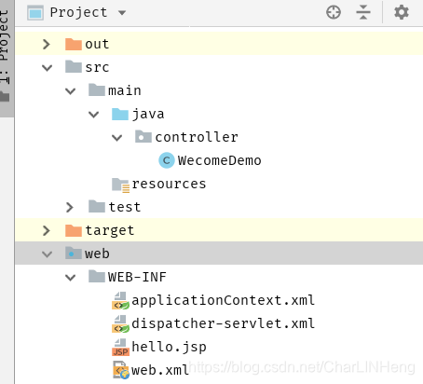Click the dispatcher-servlet.xml Spring config icon

point(120,324)
